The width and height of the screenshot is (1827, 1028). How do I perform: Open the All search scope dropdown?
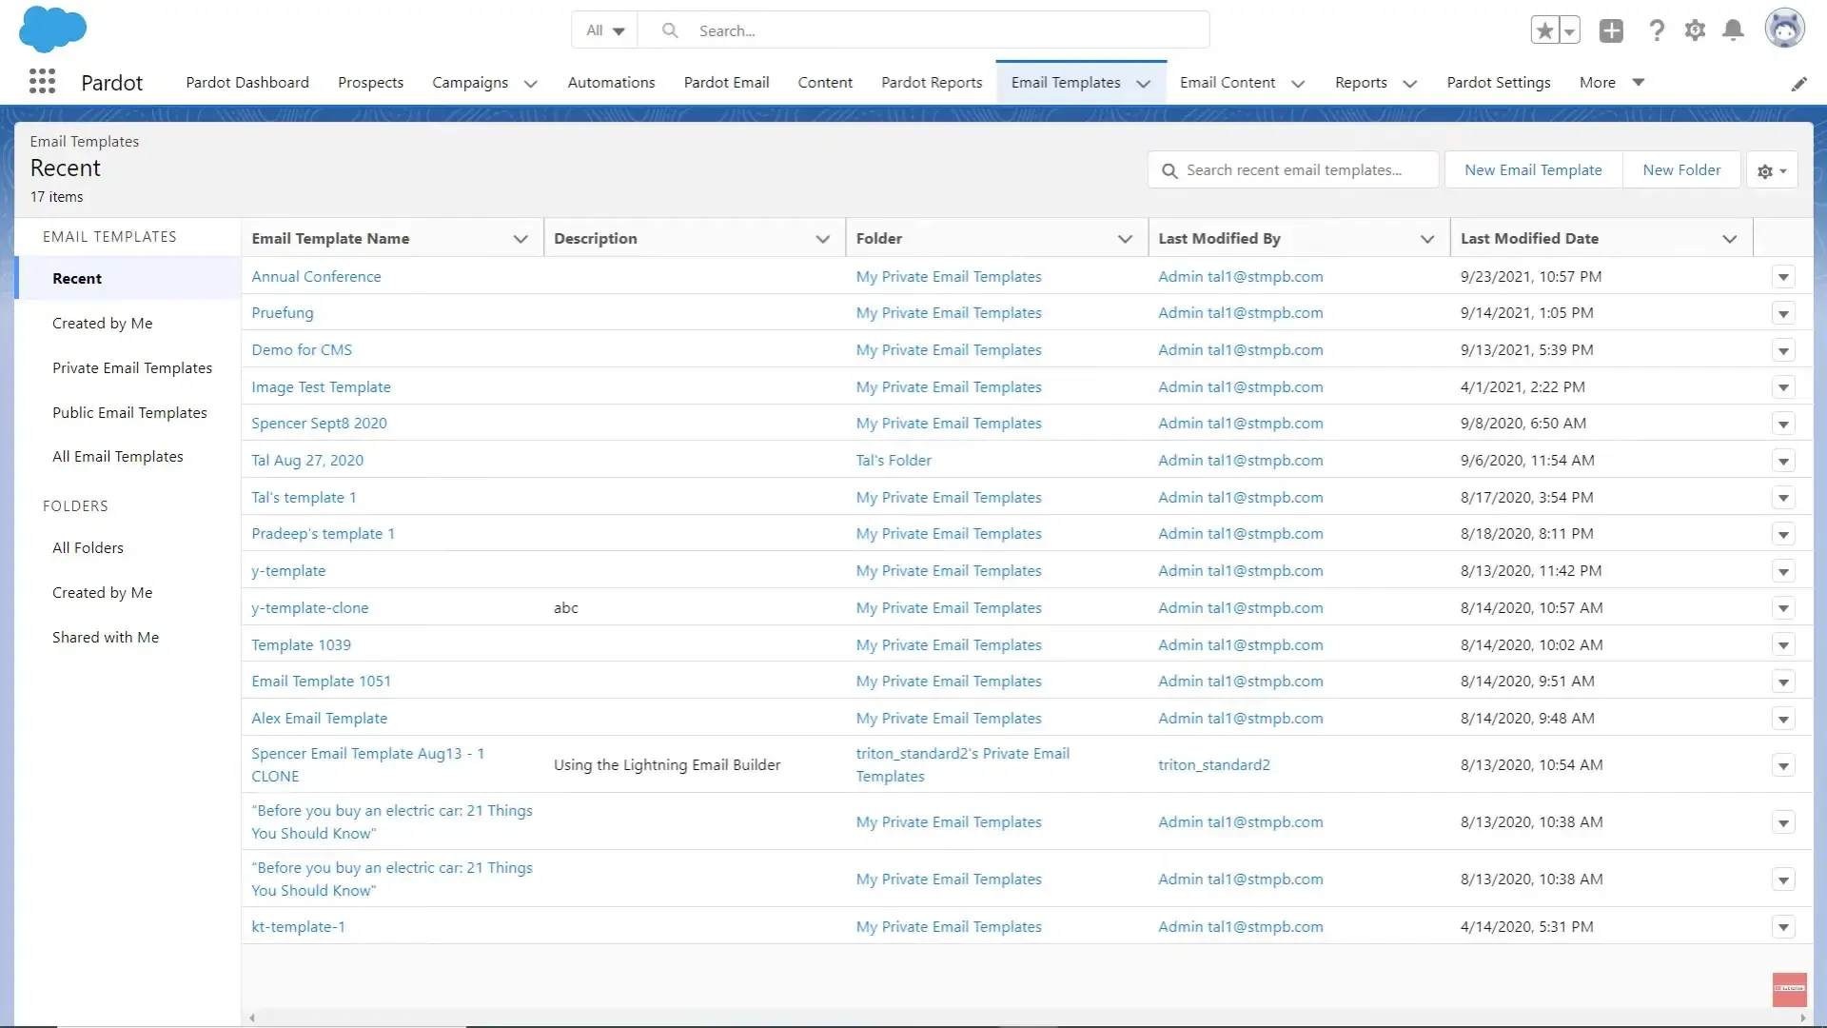pyautogui.click(x=605, y=30)
